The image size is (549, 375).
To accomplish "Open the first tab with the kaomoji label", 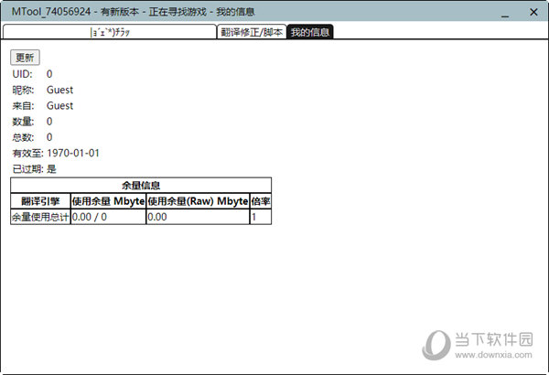I will (110, 32).
